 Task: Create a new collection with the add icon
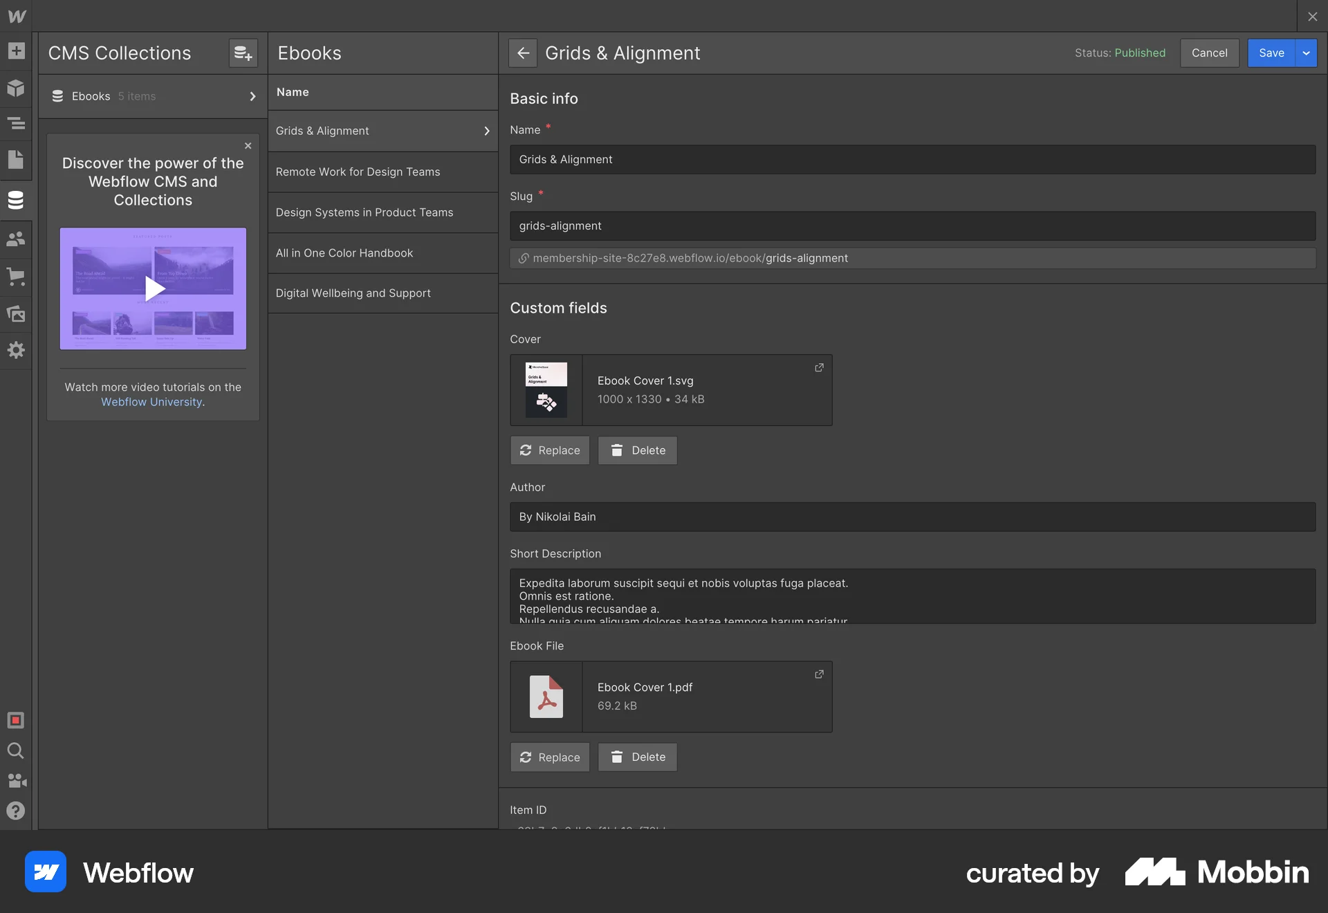[242, 53]
